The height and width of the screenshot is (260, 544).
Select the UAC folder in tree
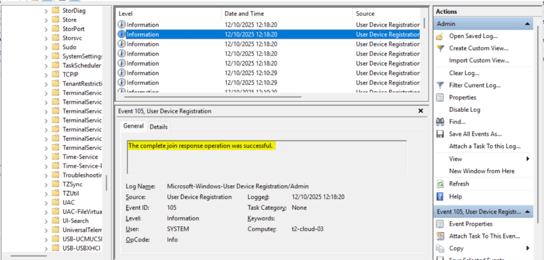pyautogui.click(x=69, y=202)
